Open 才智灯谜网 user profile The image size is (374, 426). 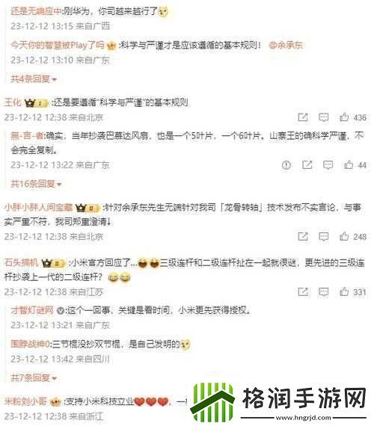(32, 309)
